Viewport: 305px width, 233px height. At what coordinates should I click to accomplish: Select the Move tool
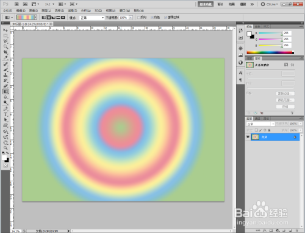point(5,30)
